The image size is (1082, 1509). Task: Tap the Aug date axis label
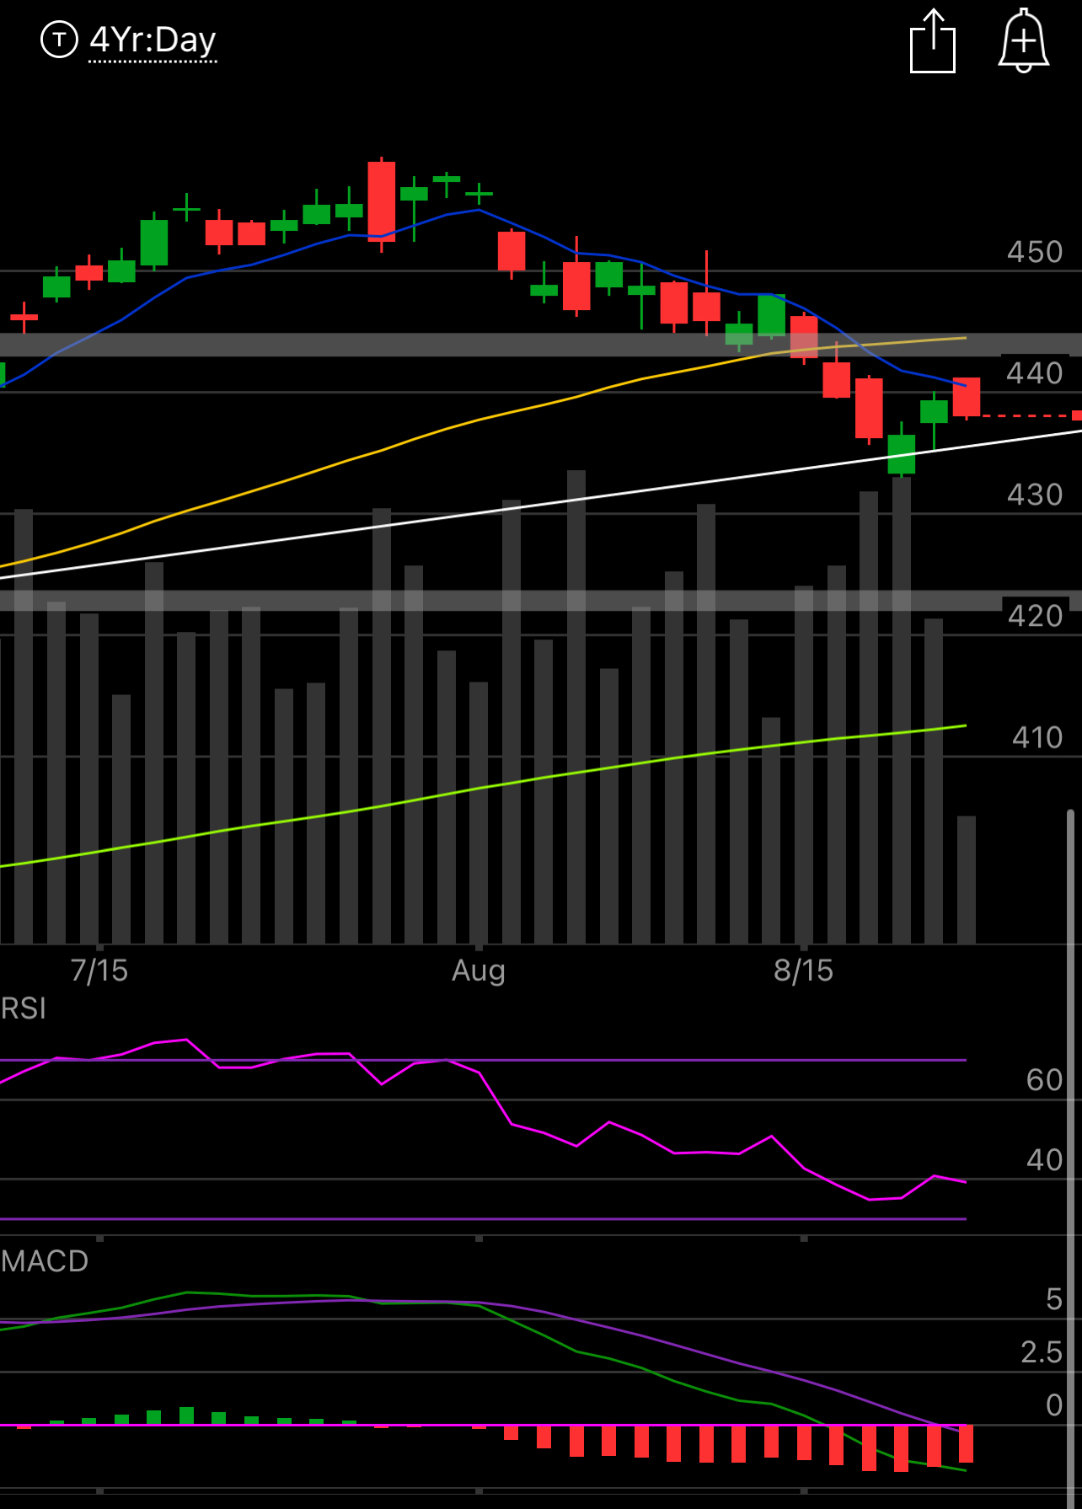[x=479, y=971]
